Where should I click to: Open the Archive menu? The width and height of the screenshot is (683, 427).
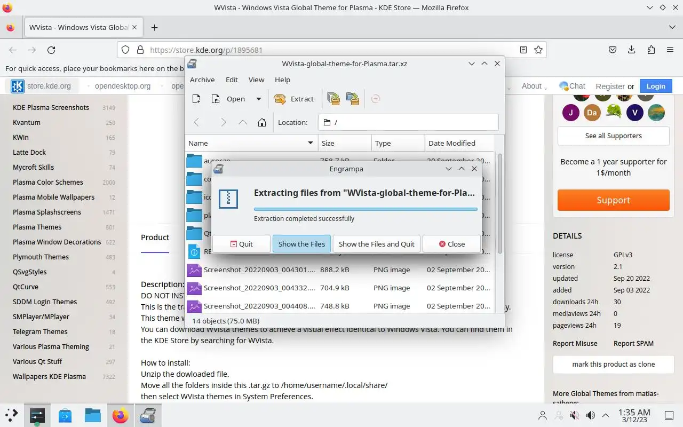point(202,80)
